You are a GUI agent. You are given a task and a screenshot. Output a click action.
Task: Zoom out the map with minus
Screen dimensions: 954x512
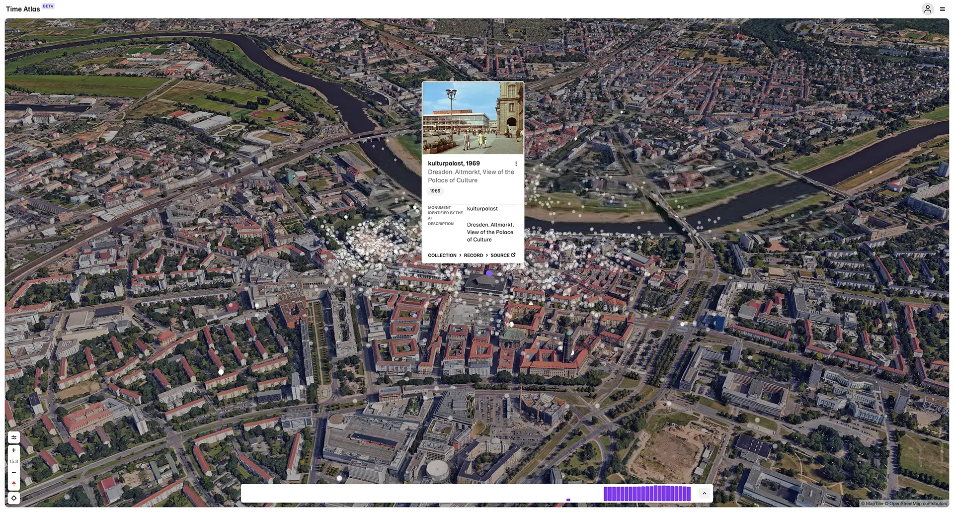click(14, 473)
